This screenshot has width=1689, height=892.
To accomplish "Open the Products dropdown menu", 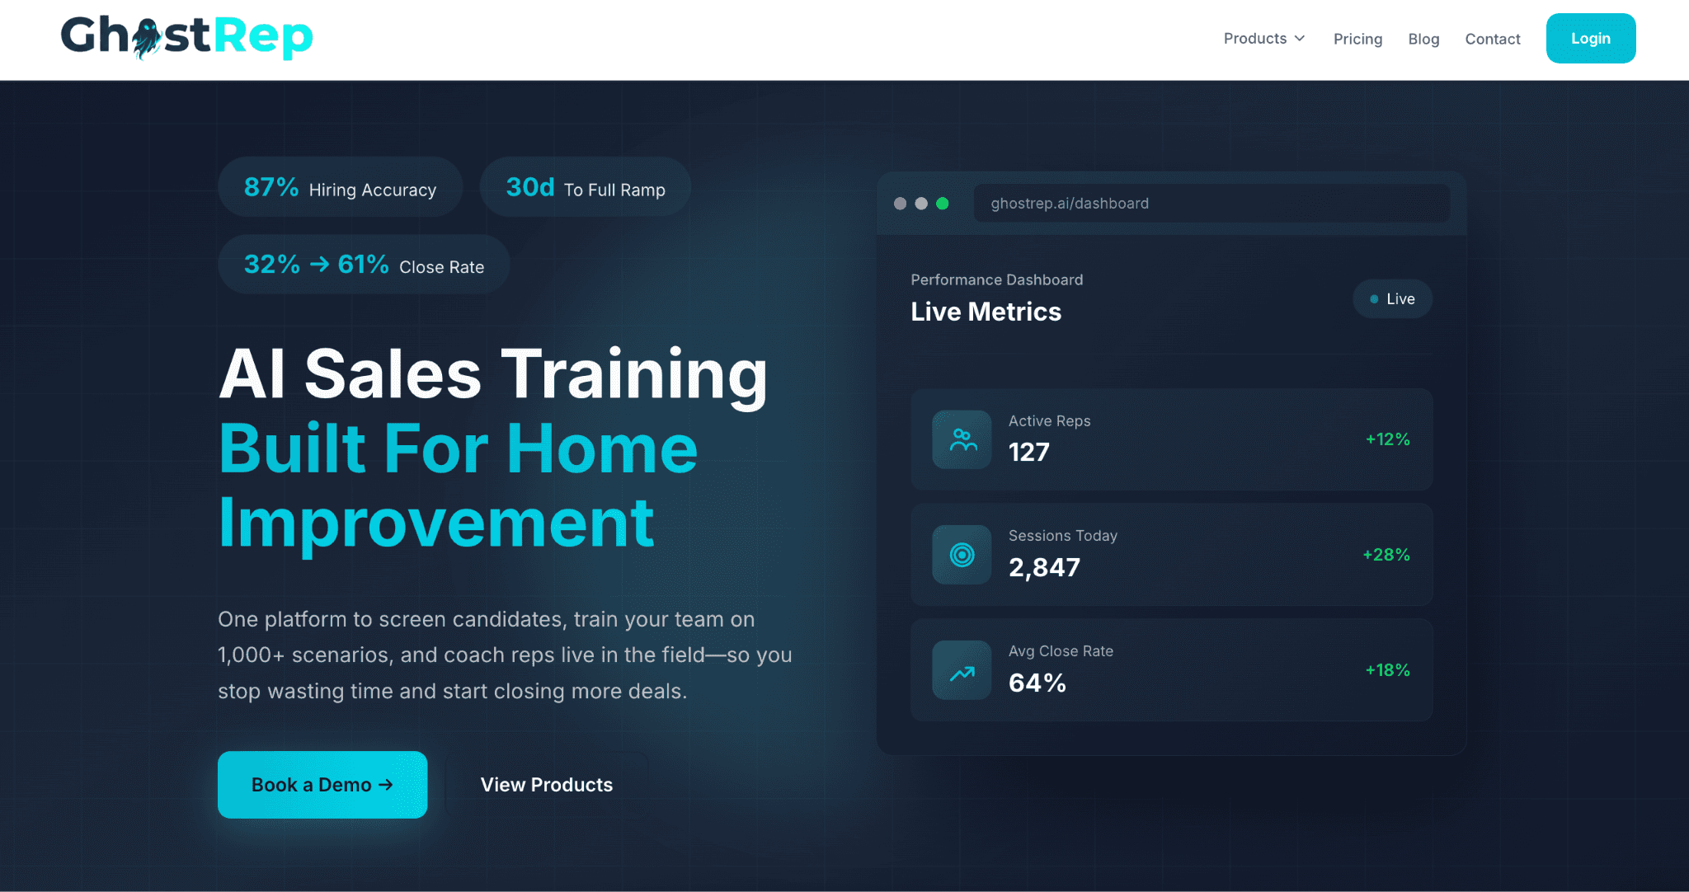I will click(1255, 39).
